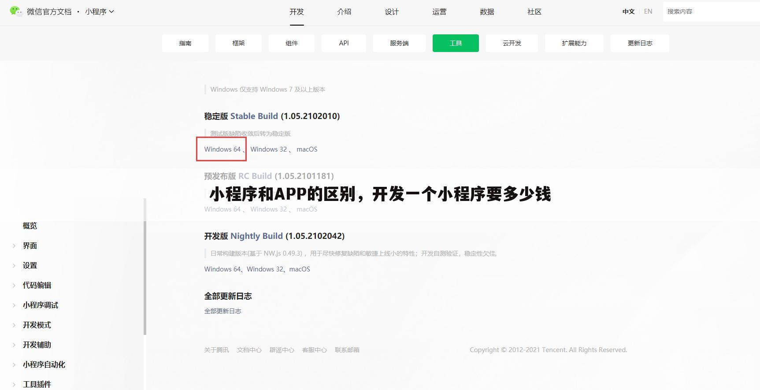
Task: Open 设置 sidebar item
Action: [30, 266]
